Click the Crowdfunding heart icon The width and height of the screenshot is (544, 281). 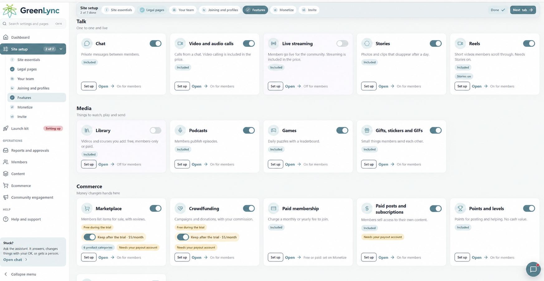tap(180, 208)
